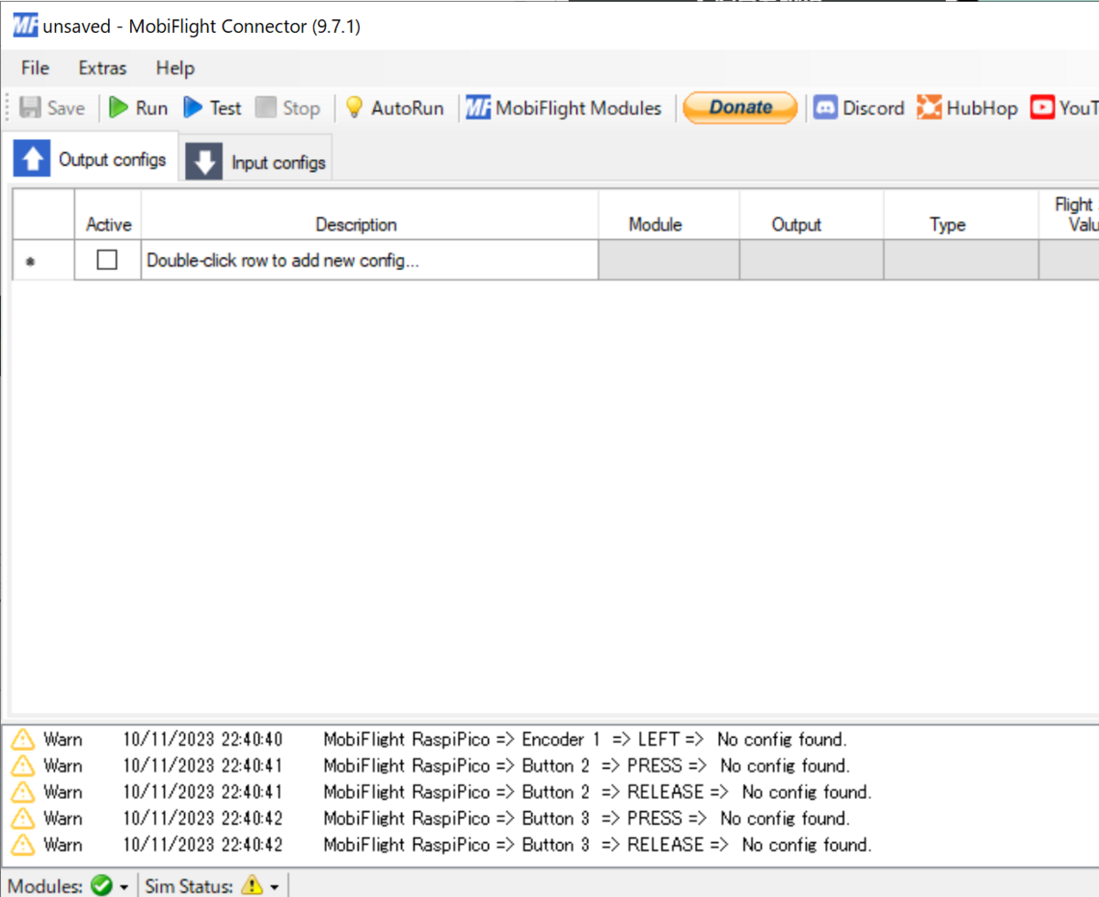Click the Sim Status warning icon
The height and width of the screenshot is (897, 1099).
[x=251, y=885]
